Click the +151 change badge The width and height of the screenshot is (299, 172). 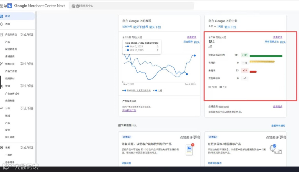tap(245, 55)
